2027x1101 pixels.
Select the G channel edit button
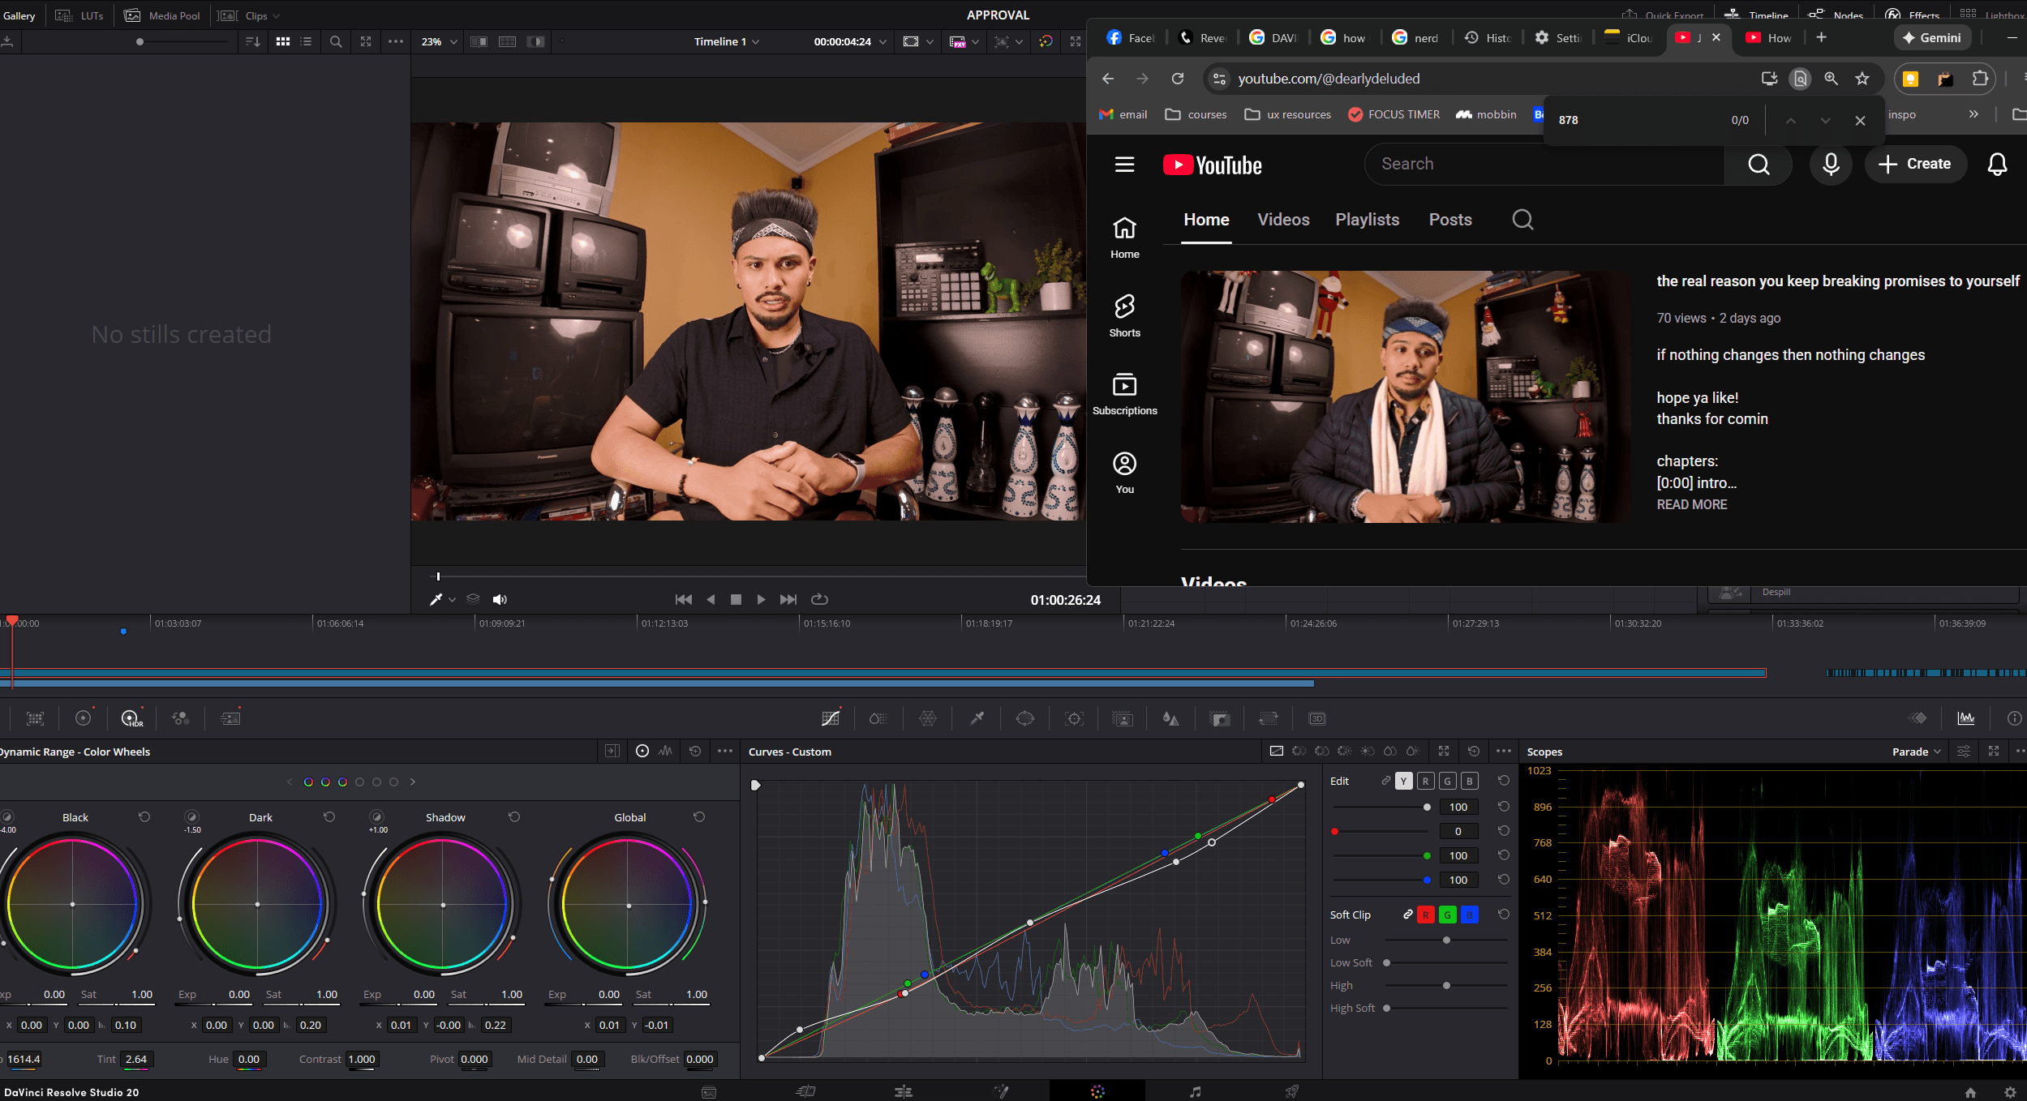click(x=1447, y=781)
